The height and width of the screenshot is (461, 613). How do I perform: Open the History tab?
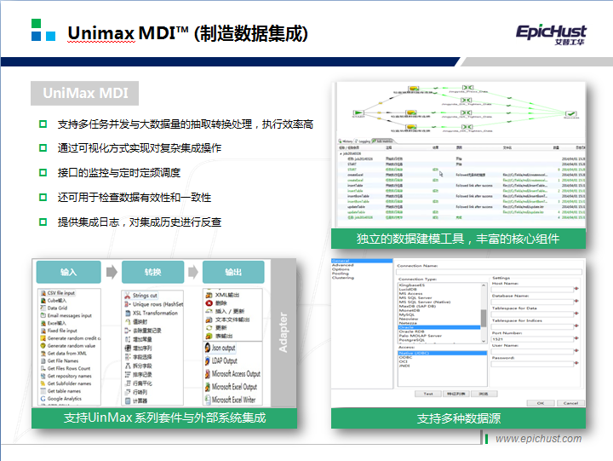[x=346, y=141]
